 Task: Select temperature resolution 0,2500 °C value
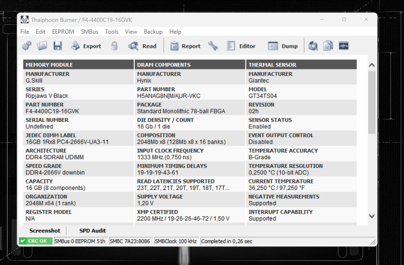279,172
